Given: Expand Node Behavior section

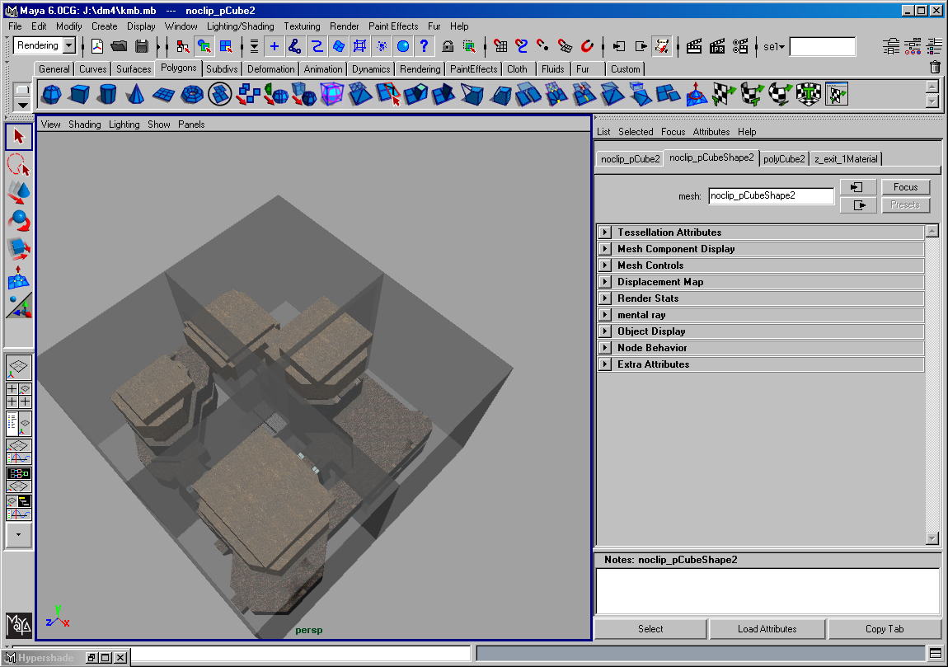Looking at the screenshot, I should coord(604,348).
